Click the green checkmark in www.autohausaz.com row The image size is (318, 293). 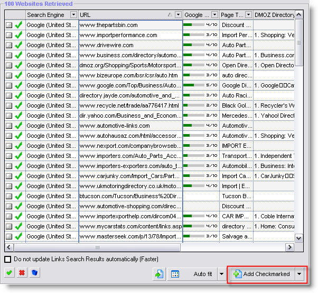[x=18, y=136]
